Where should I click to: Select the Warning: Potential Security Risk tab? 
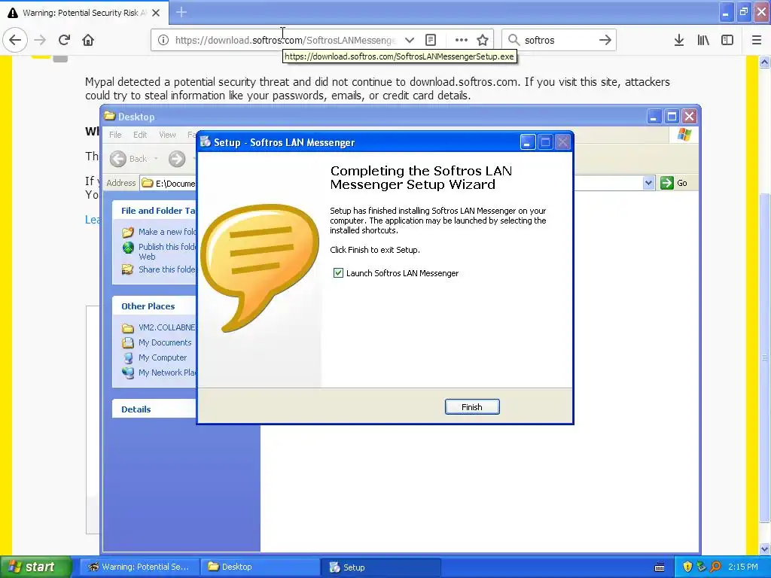pos(84,13)
